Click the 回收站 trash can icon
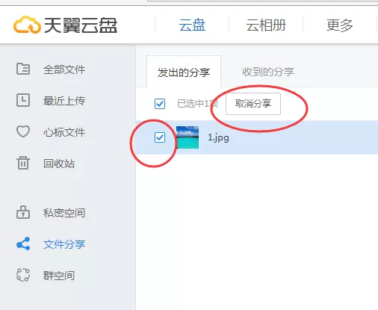The height and width of the screenshot is (310, 378). pyautogui.click(x=23, y=163)
